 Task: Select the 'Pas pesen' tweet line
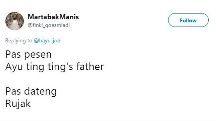(x=29, y=55)
